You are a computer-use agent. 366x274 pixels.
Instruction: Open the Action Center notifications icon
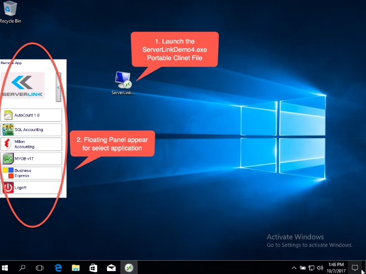coord(355,268)
